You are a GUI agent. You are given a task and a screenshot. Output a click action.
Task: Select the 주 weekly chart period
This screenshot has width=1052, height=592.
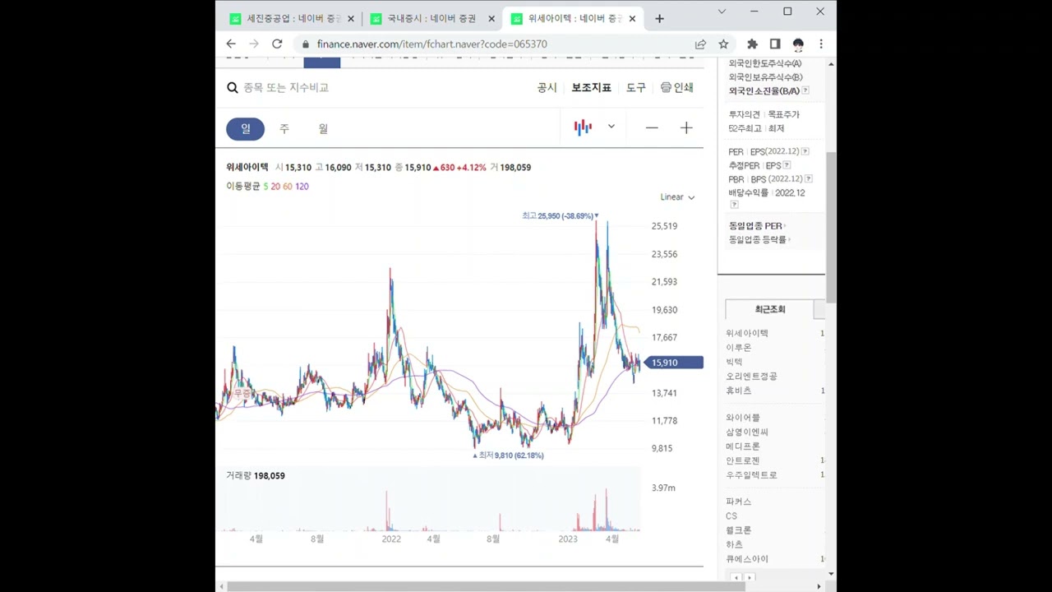click(x=284, y=128)
